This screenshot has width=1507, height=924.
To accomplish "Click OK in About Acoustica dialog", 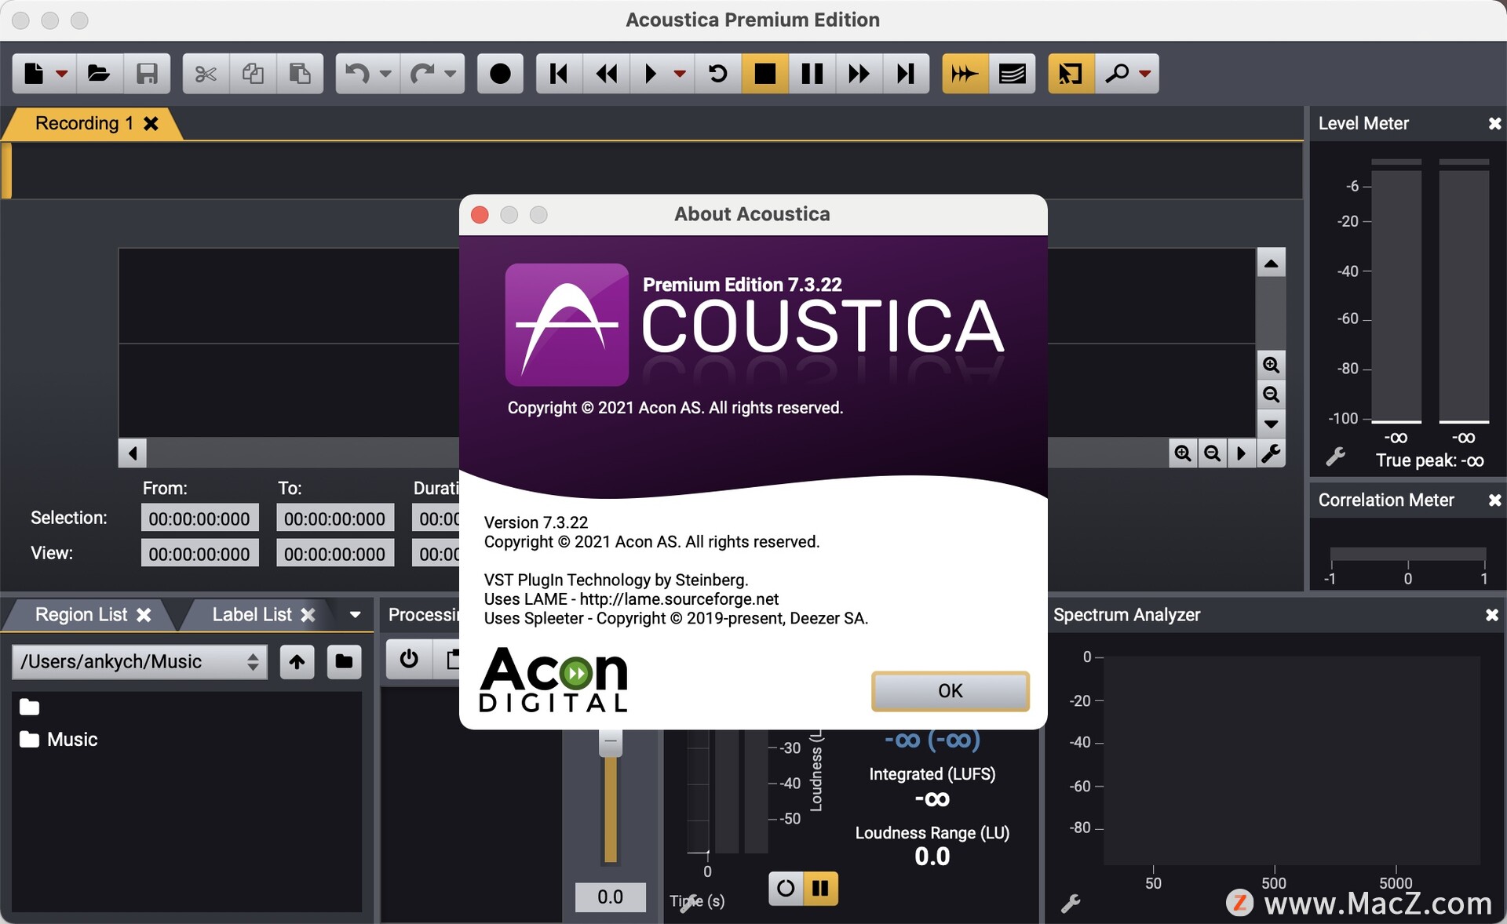I will click(x=950, y=691).
